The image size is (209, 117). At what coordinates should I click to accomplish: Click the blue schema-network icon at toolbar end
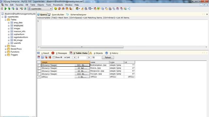pyautogui.click(x=129, y=9)
